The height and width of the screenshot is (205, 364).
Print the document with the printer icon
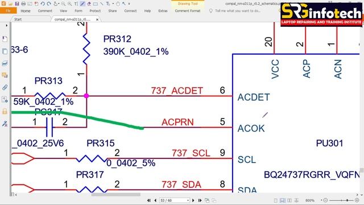pyautogui.click(x=23, y=4)
